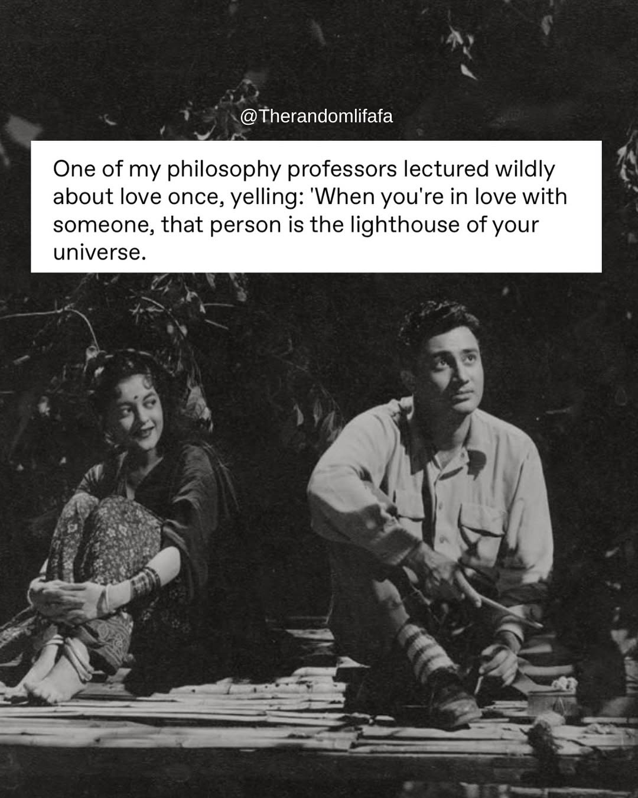Select the white quote text box
Viewport: 638px width, 798px height.
316,206
